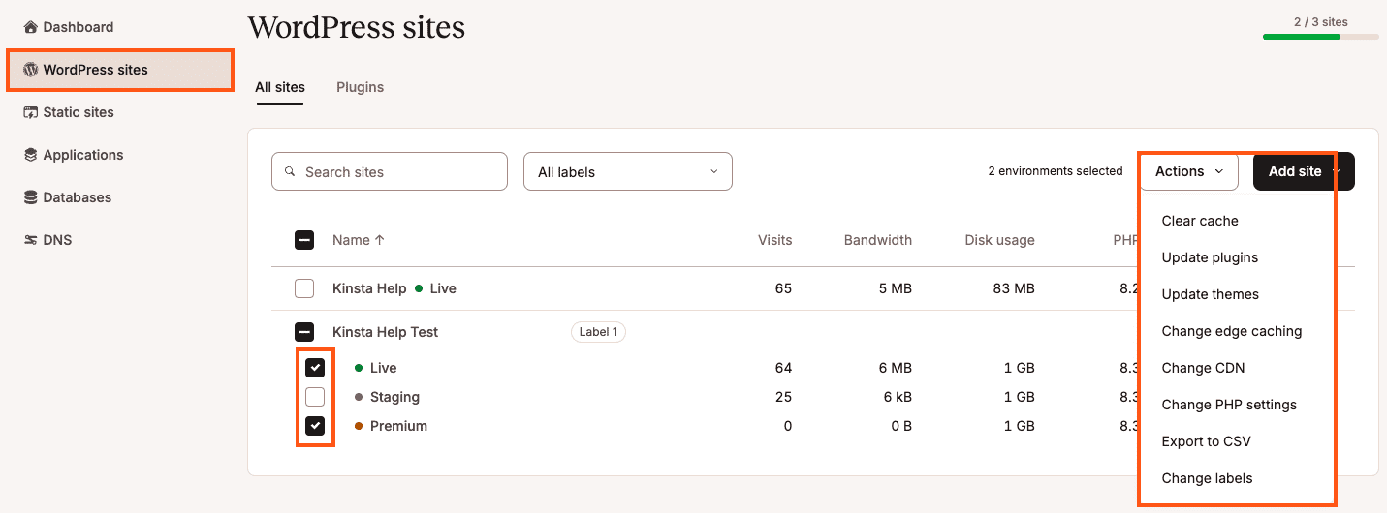1387x513 pixels.
Task: Click the Applications stack icon
Action: click(x=30, y=155)
